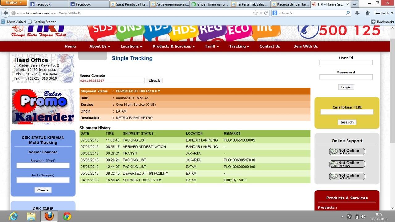
Task: Switch to the Terkena Trik Sales tab
Action: pyautogui.click(x=250, y=4)
